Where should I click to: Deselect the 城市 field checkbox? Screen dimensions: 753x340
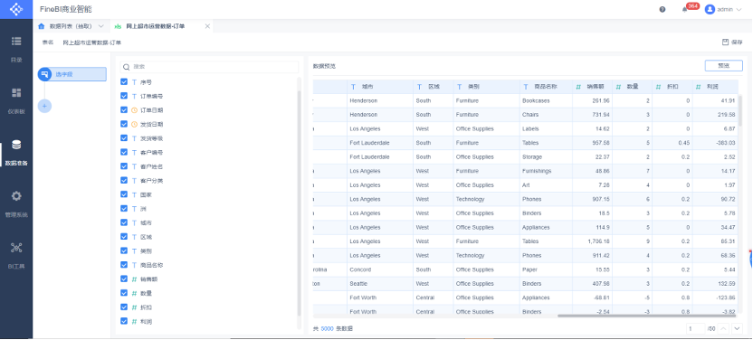(124, 222)
